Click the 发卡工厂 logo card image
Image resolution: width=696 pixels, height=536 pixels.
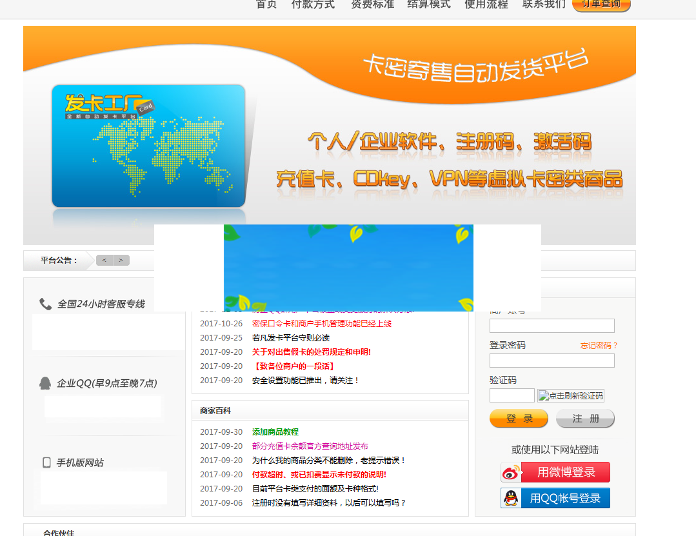click(x=148, y=145)
